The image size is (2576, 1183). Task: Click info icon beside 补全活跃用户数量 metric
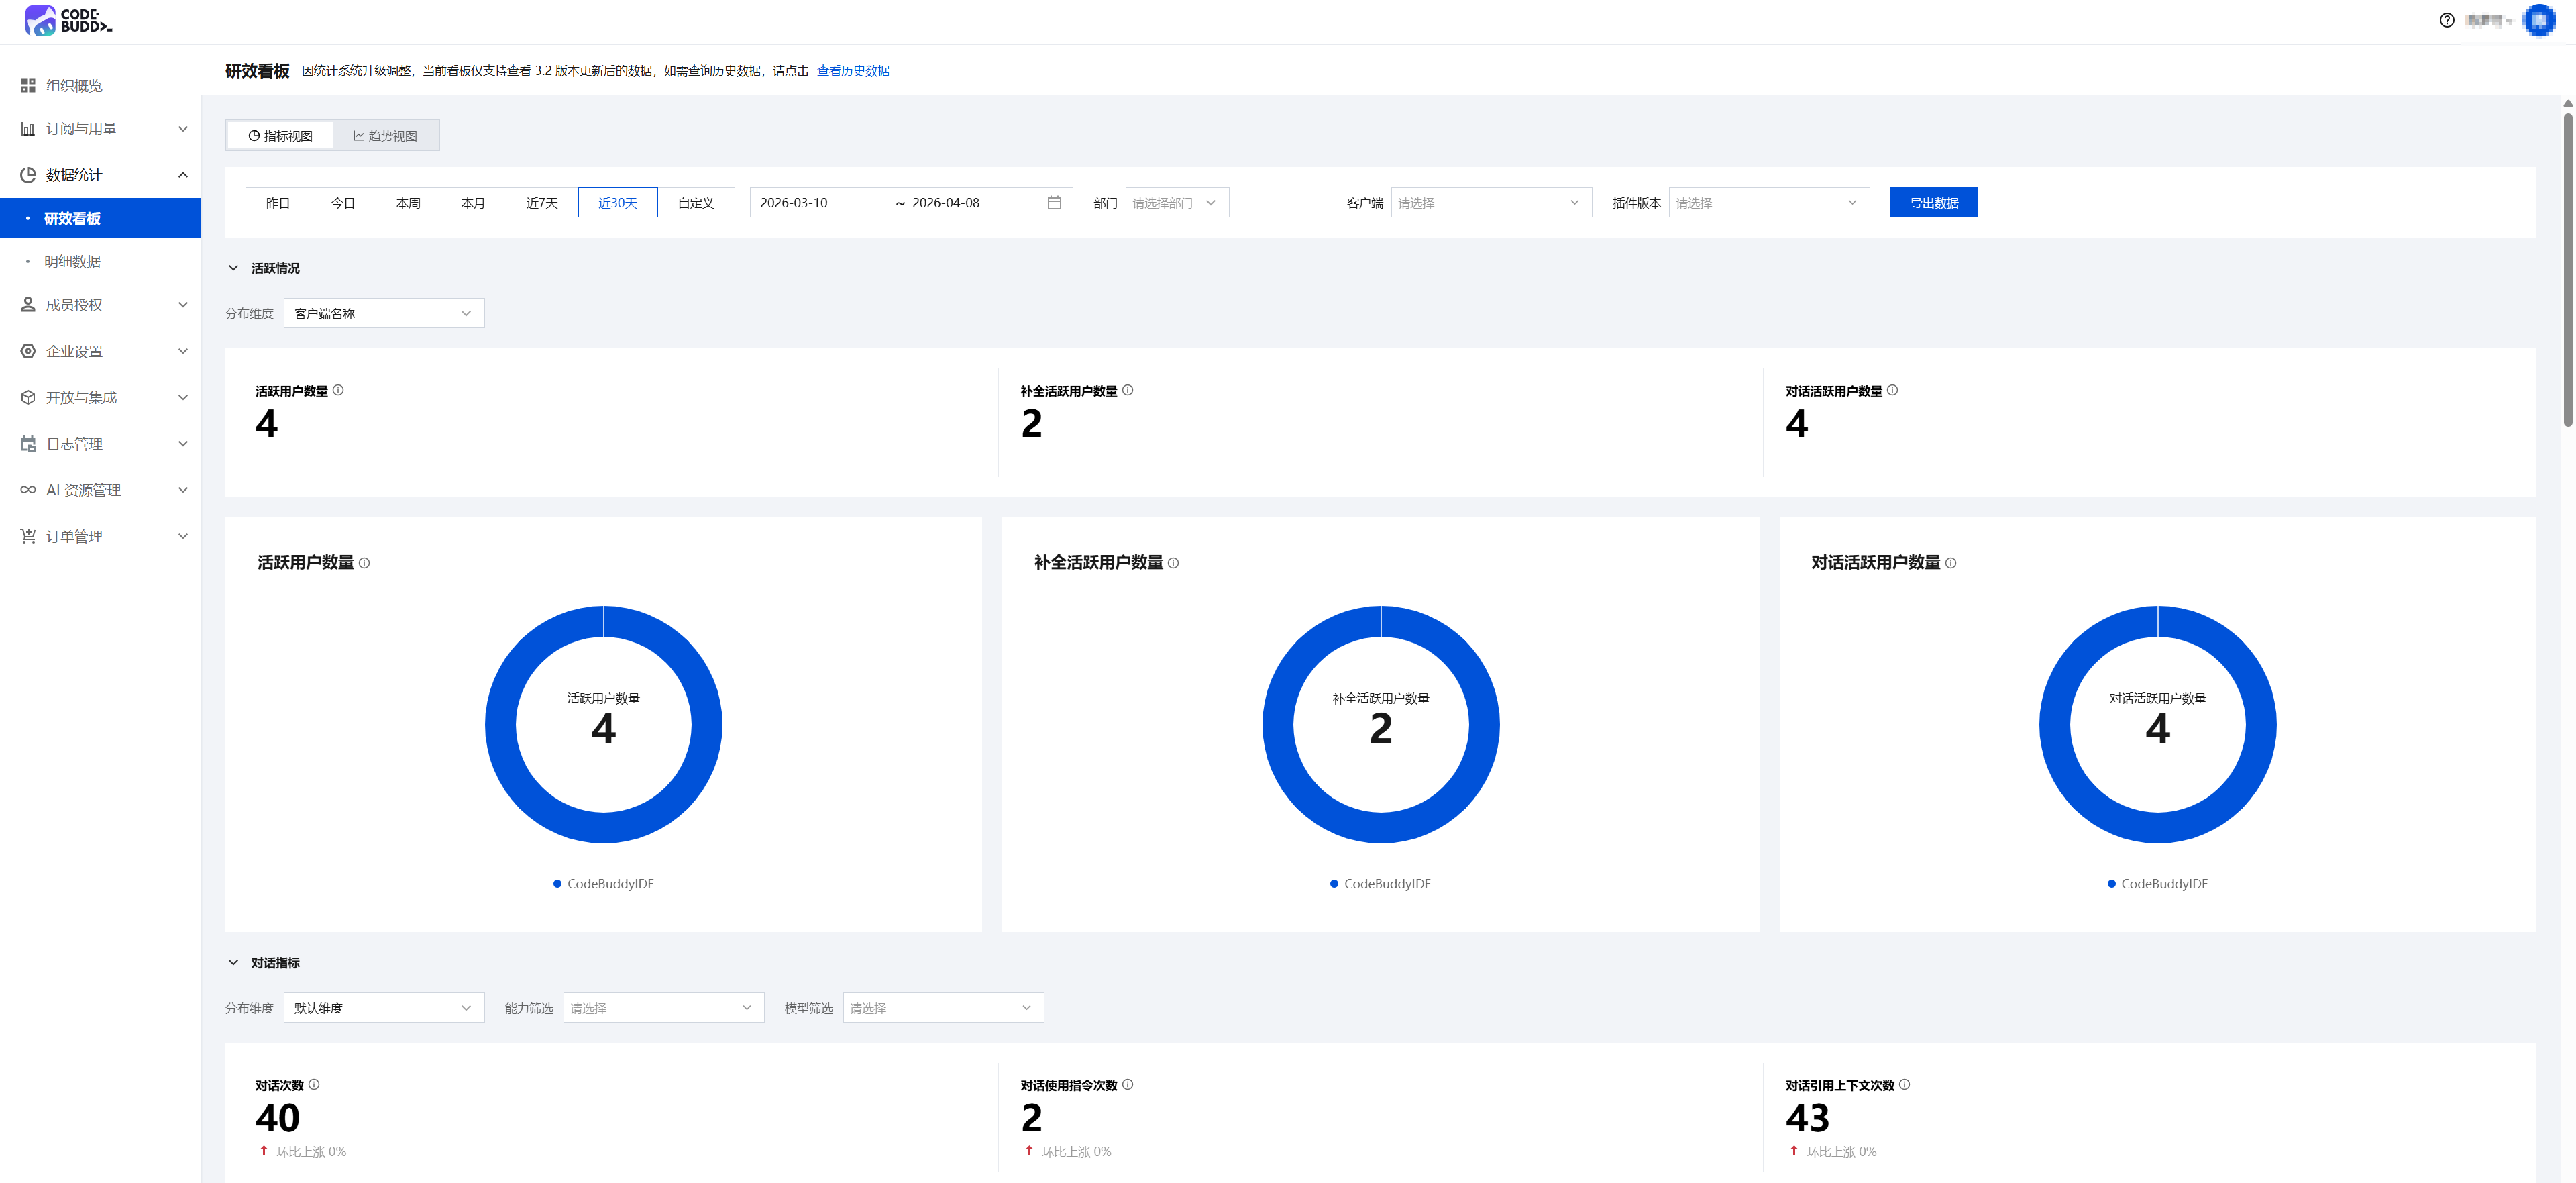coord(1127,390)
